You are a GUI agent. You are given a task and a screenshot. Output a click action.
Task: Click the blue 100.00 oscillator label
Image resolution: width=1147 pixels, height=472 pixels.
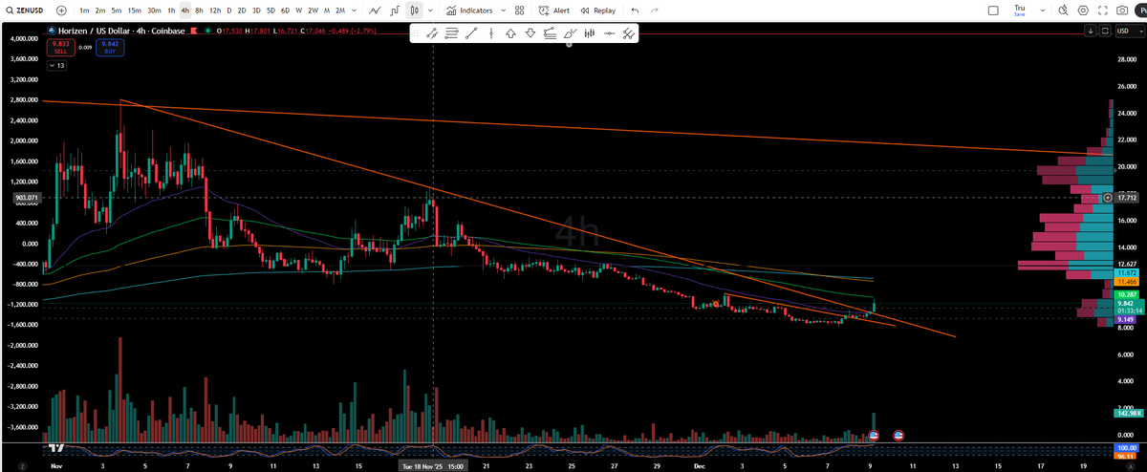coord(1125,447)
